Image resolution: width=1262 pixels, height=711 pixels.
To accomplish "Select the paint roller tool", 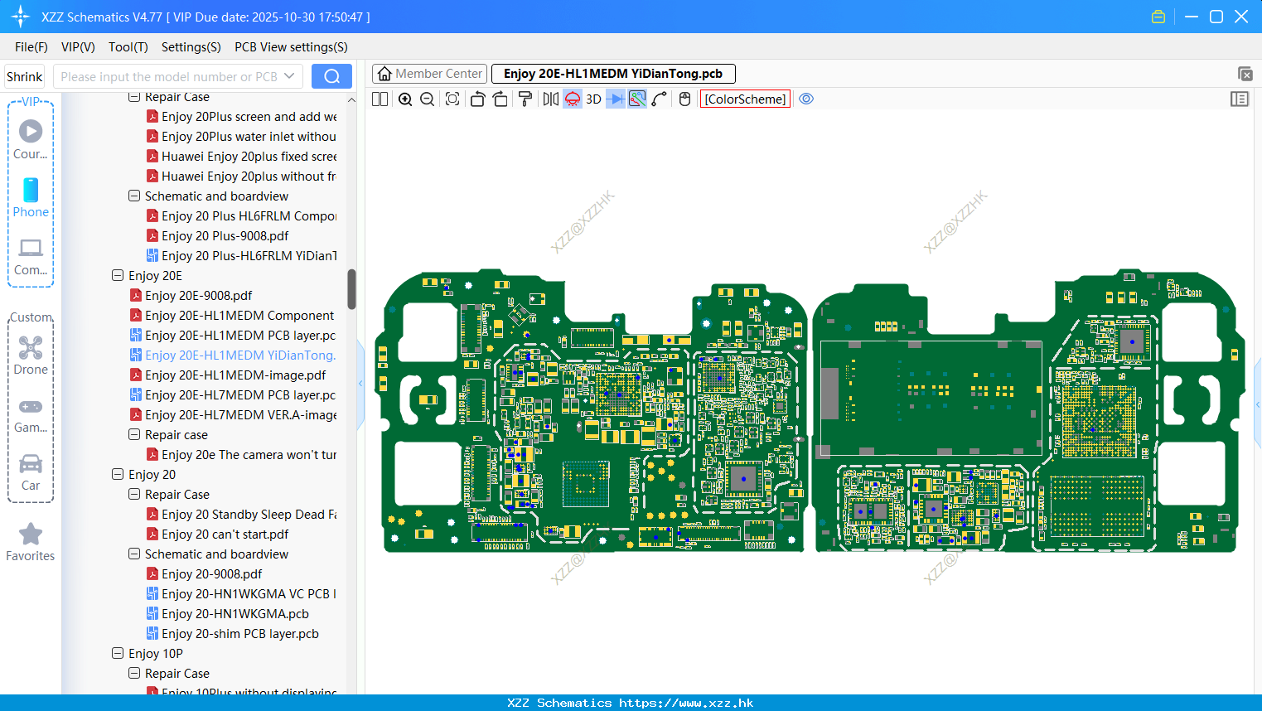I will 525,99.
